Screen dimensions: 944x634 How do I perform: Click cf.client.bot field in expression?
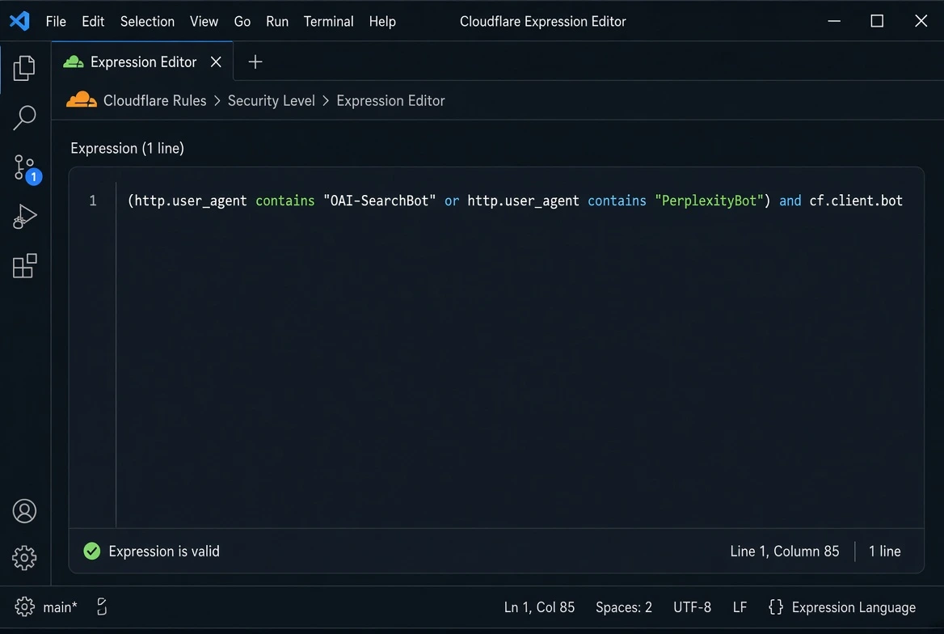(855, 201)
